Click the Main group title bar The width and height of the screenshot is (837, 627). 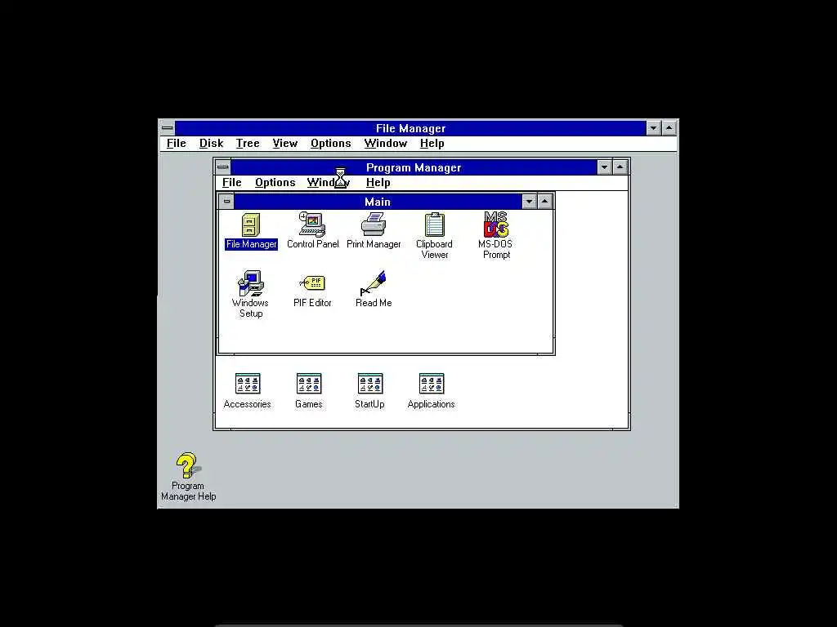pos(378,202)
